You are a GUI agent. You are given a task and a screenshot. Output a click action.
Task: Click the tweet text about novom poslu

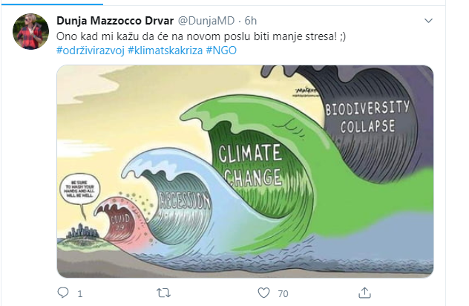pyautogui.click(x=201, y=37)
